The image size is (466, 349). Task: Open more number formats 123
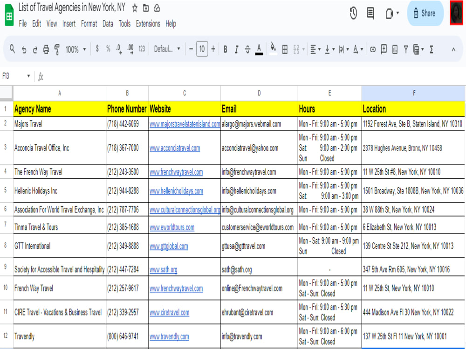(142, 49)
